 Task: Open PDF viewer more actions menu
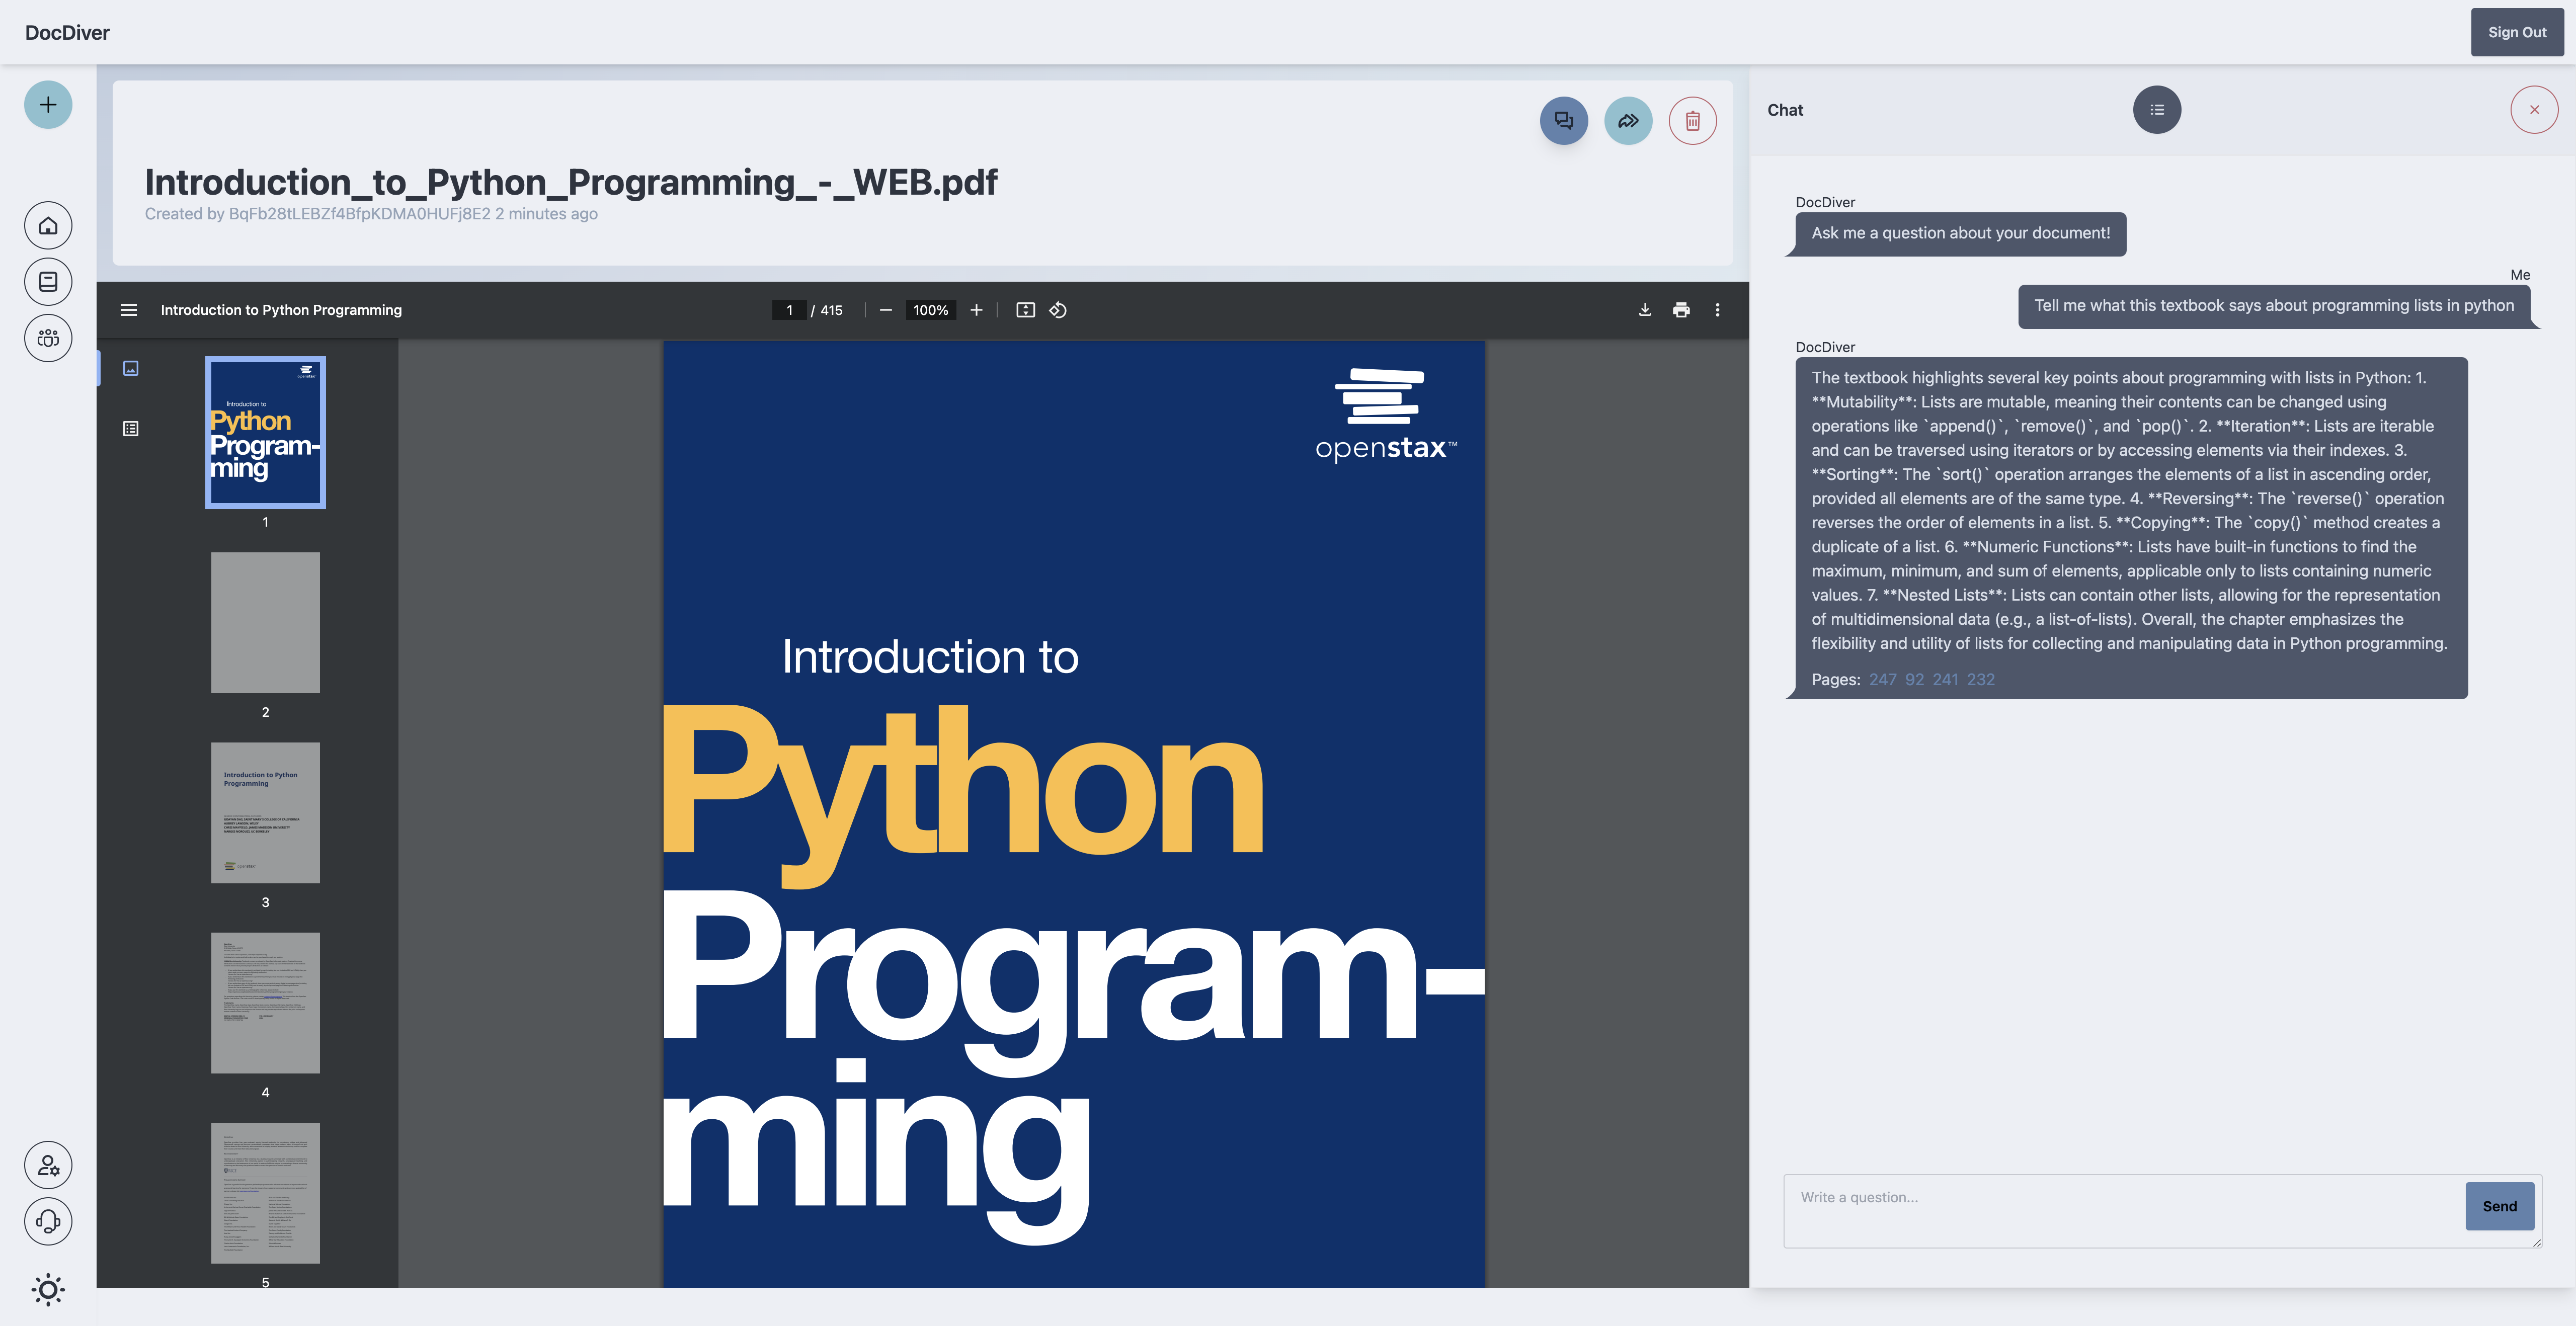pyautogui.click(x=1717, y=310)
